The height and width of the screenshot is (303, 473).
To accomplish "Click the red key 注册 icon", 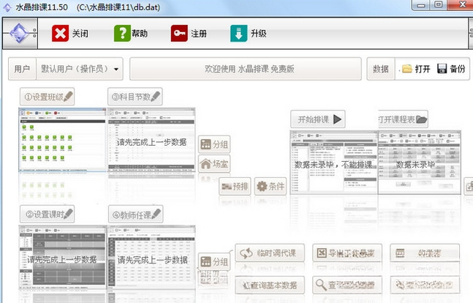I will pyautogui.click(x=179, y=33).
